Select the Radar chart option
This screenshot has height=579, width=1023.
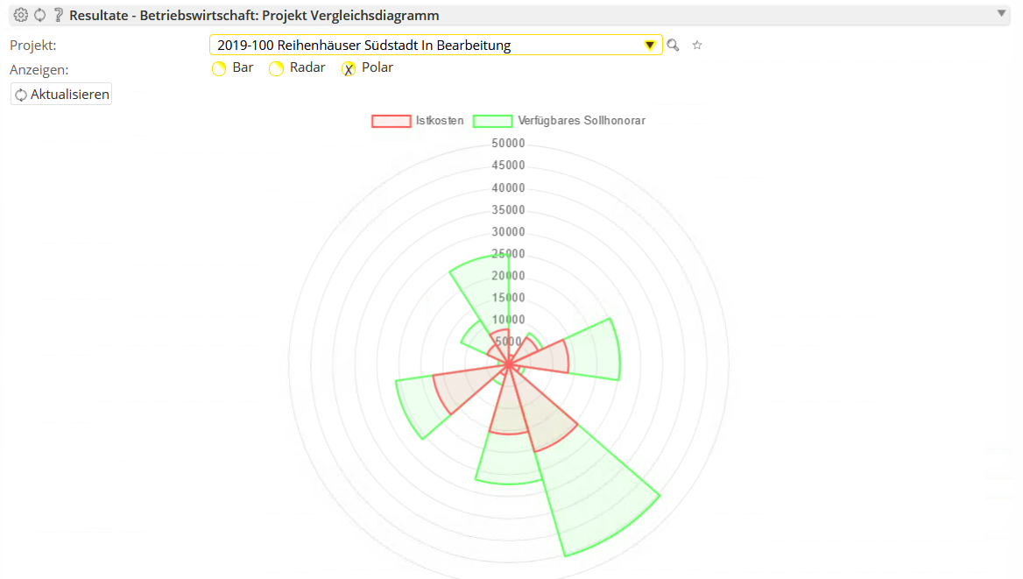pyautogui.click(x=276, y=67)
